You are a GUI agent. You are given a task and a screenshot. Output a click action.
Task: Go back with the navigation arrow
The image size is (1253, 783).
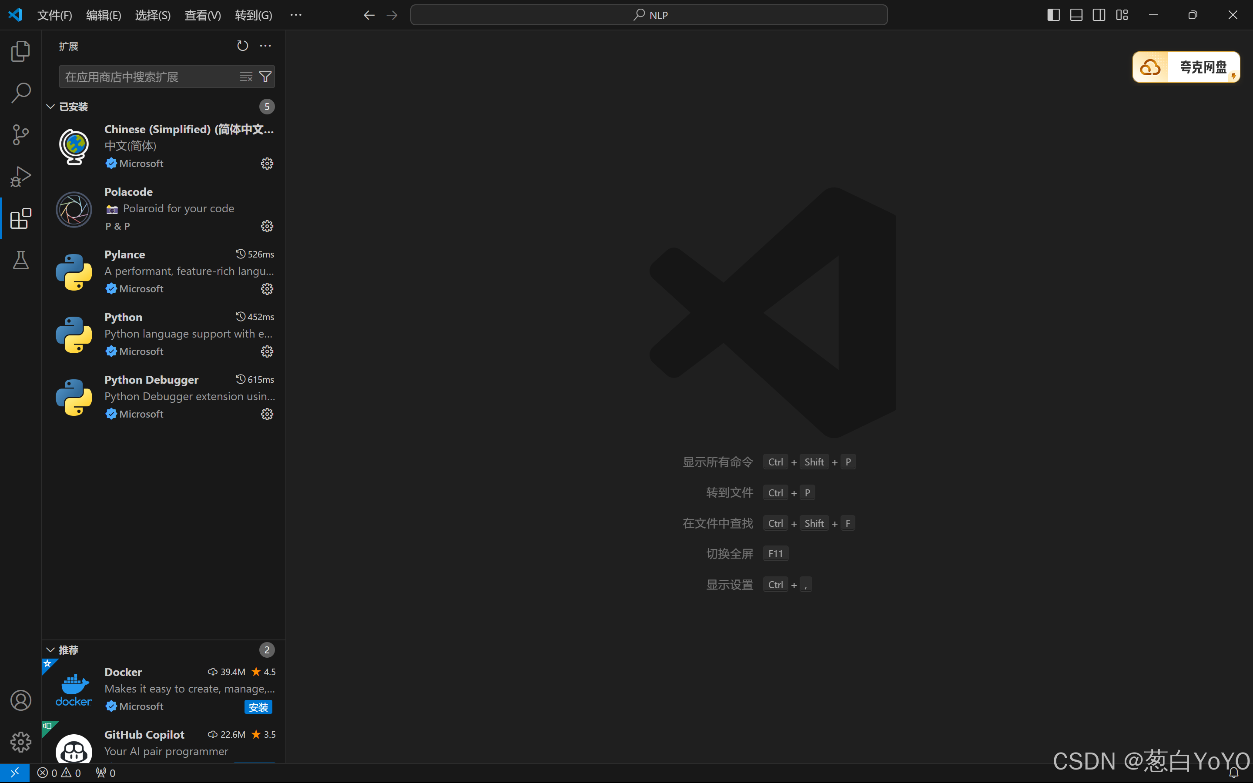point(369,15)
